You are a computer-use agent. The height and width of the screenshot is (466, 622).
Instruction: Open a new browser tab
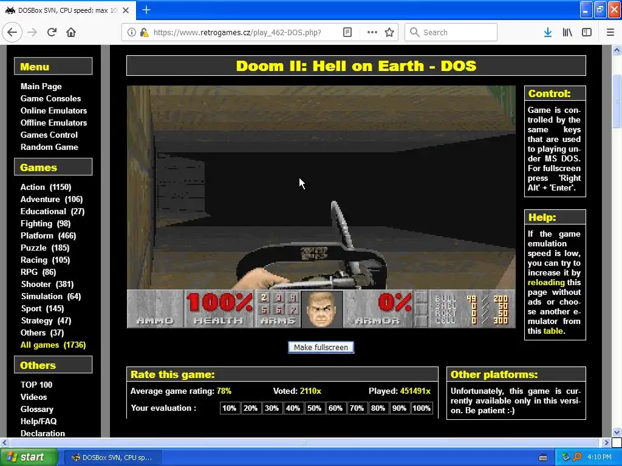146,10
